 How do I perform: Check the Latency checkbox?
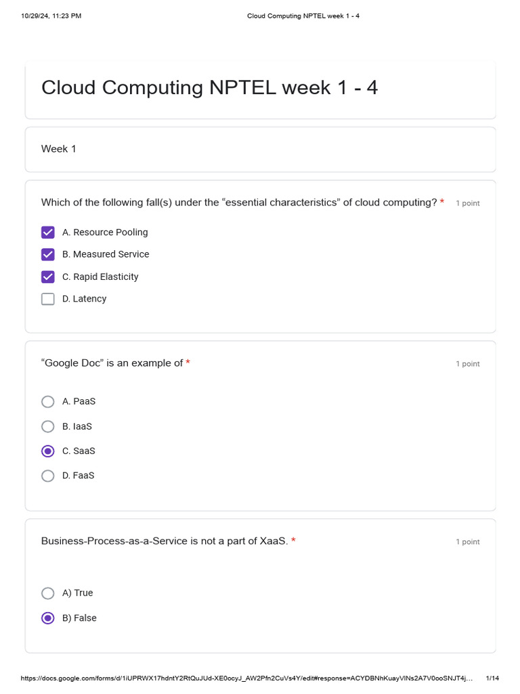48,299
